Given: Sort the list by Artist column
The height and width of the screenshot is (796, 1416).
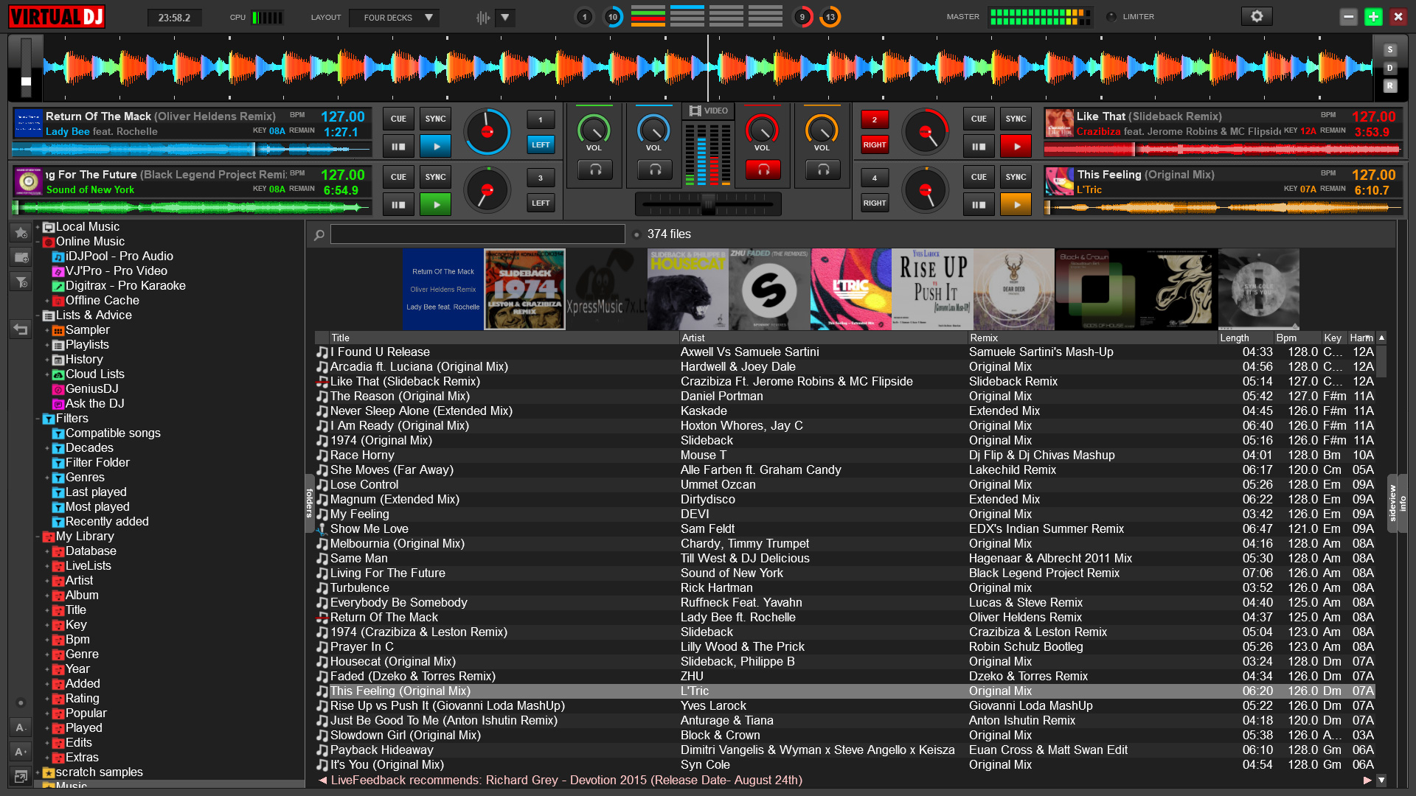Looking at the screenshot, I should (x=823, y=338).
